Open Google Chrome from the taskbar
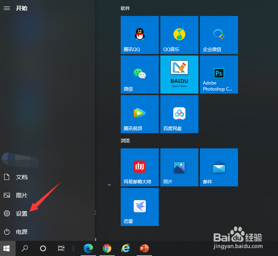This screenshot has height=256, width=278. (x=107, y=248)
